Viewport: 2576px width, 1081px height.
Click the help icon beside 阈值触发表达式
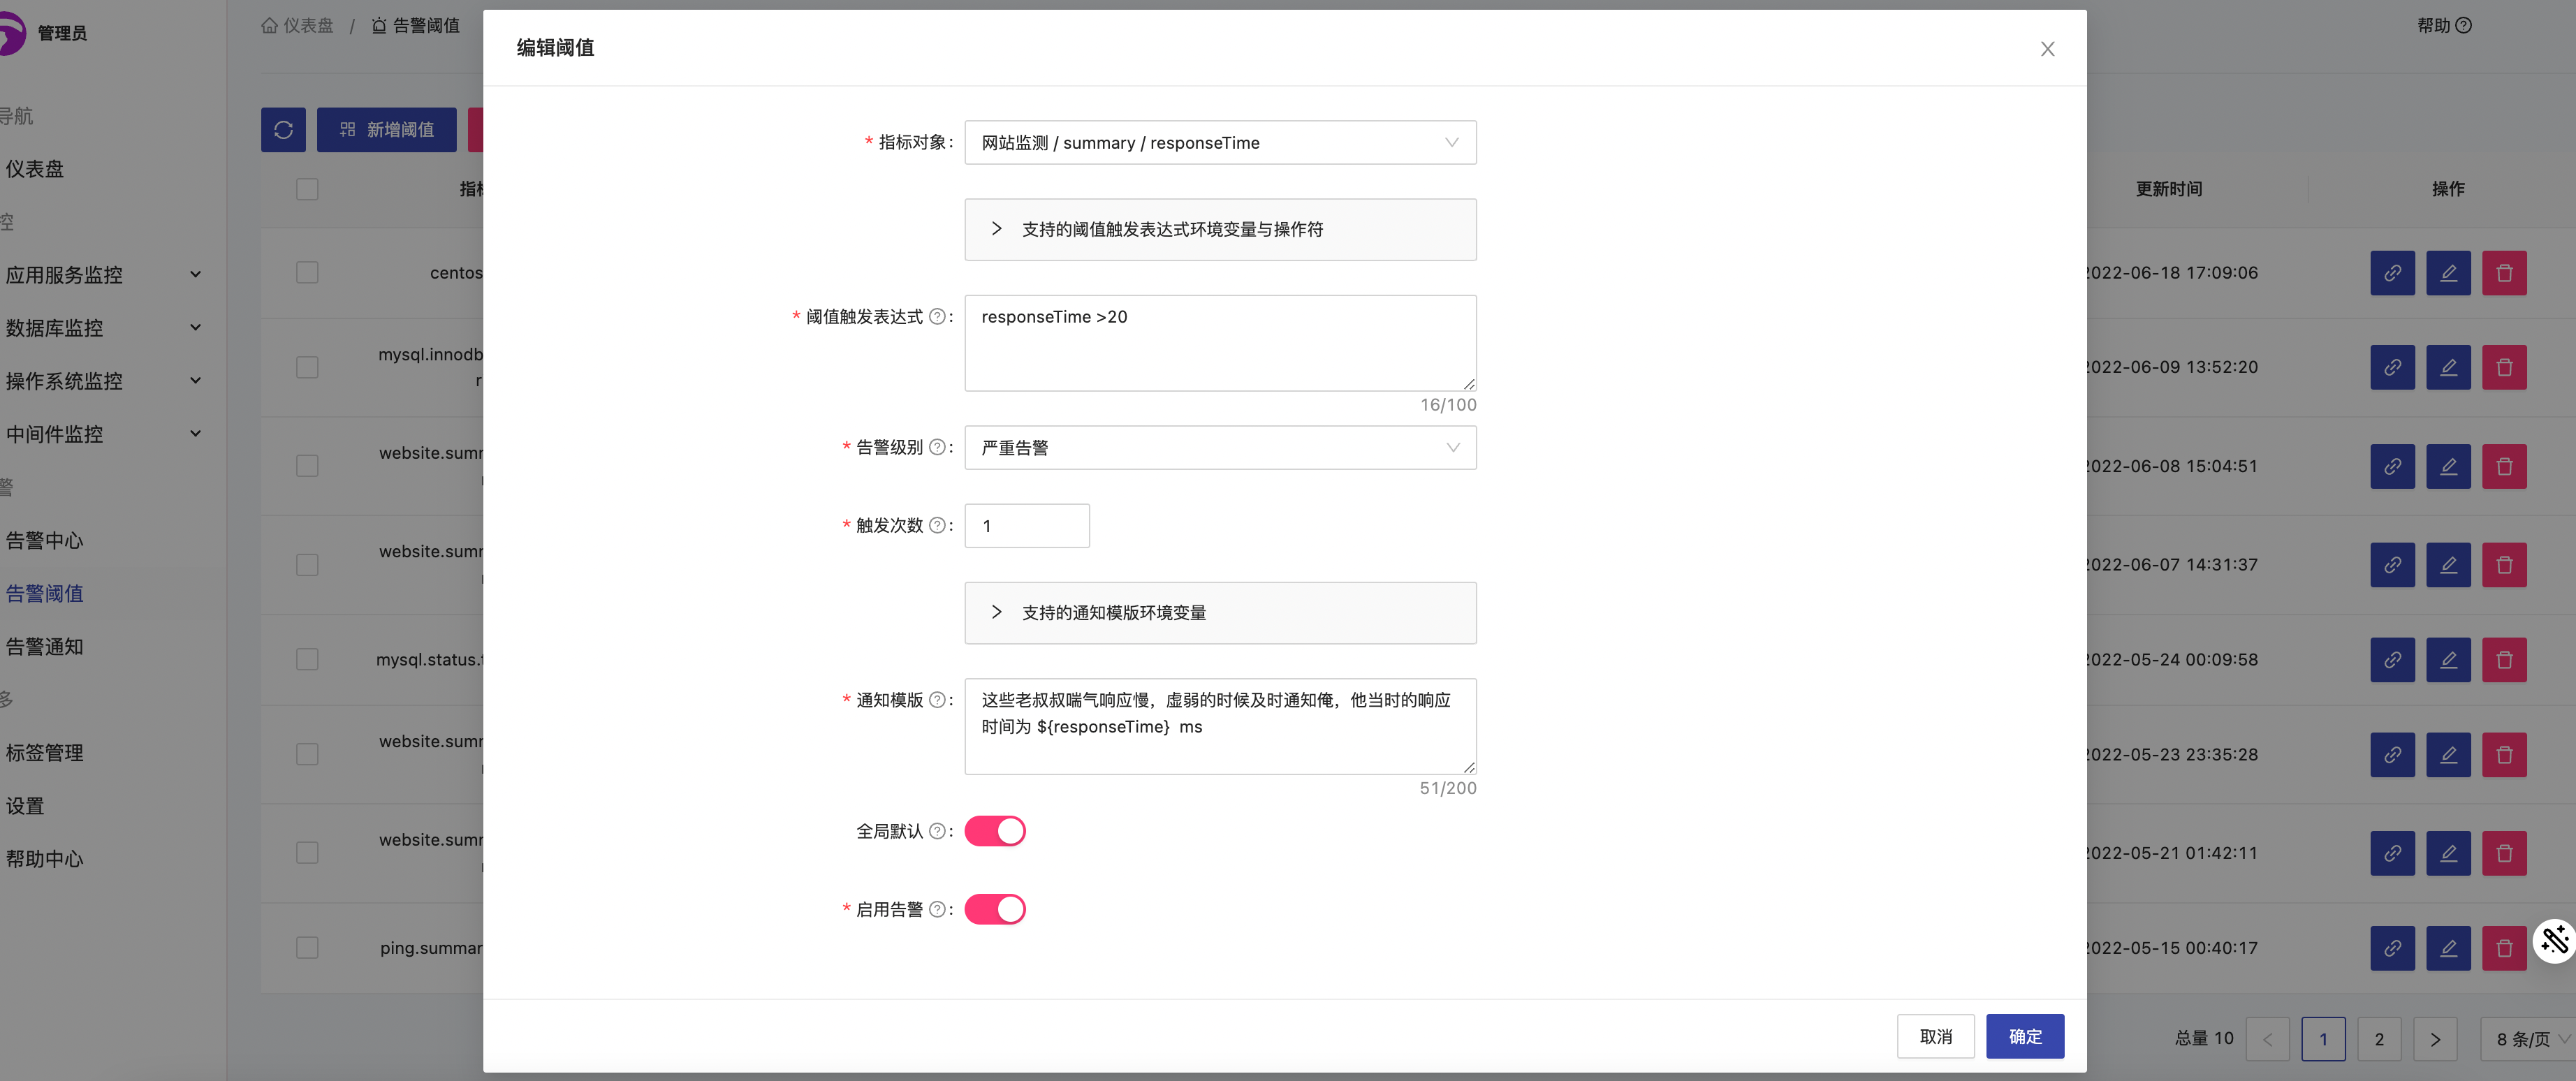(x=937, y=317)
